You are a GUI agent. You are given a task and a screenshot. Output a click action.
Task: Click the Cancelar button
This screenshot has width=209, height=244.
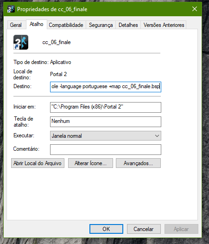click(x=144, y=229)
